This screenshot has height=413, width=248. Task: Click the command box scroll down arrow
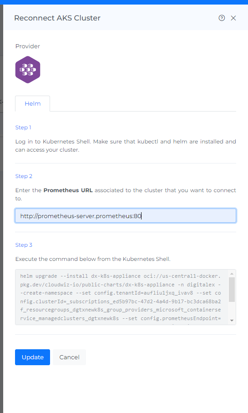pos(232,320)
